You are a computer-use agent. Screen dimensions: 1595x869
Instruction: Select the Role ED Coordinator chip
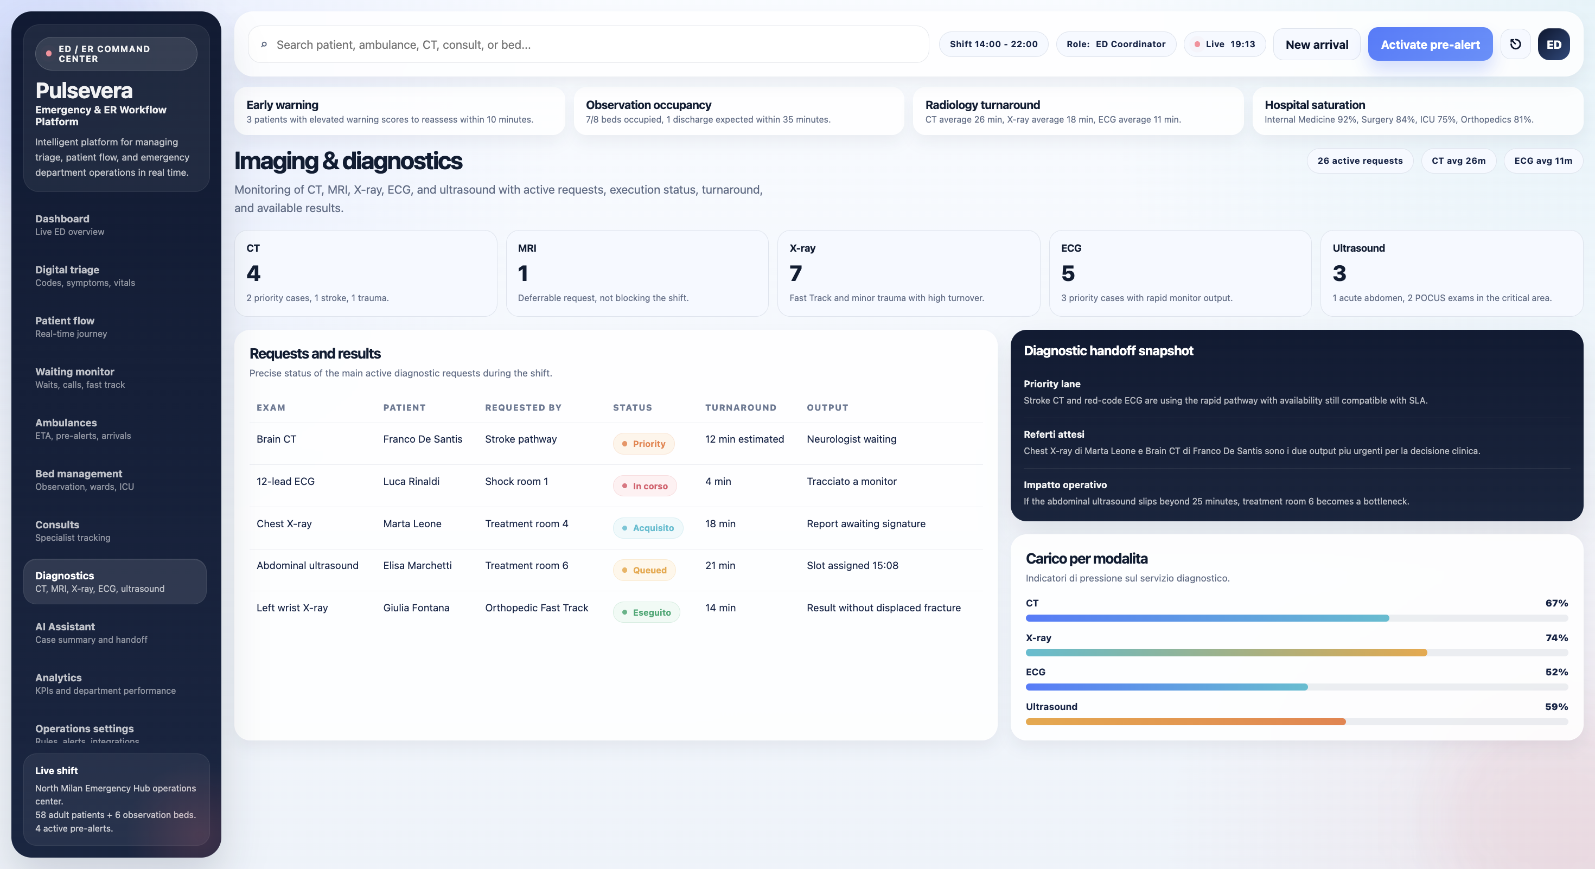(1116, 44)
